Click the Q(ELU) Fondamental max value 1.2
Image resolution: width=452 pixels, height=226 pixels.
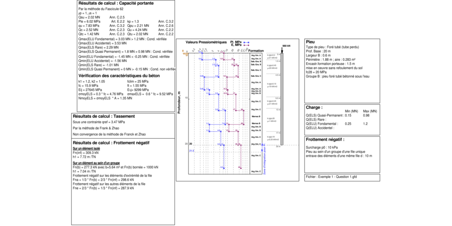[365, 124]
